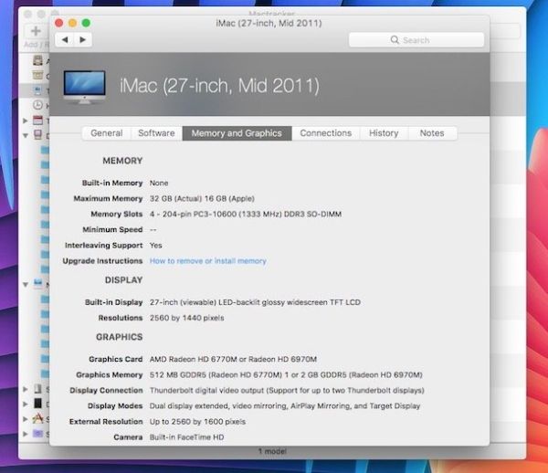
Task: Open the History tab
Action: [x=384, y=133]
